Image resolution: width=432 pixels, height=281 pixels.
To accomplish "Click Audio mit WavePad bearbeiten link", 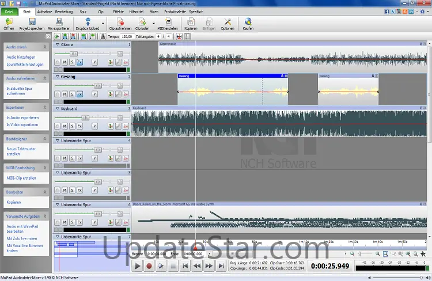I will tap(22, 229).
